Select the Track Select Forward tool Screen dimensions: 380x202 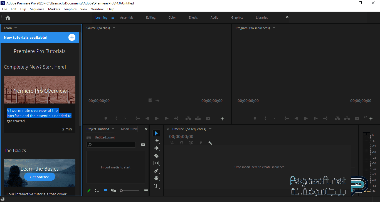(x=156, y=141)
